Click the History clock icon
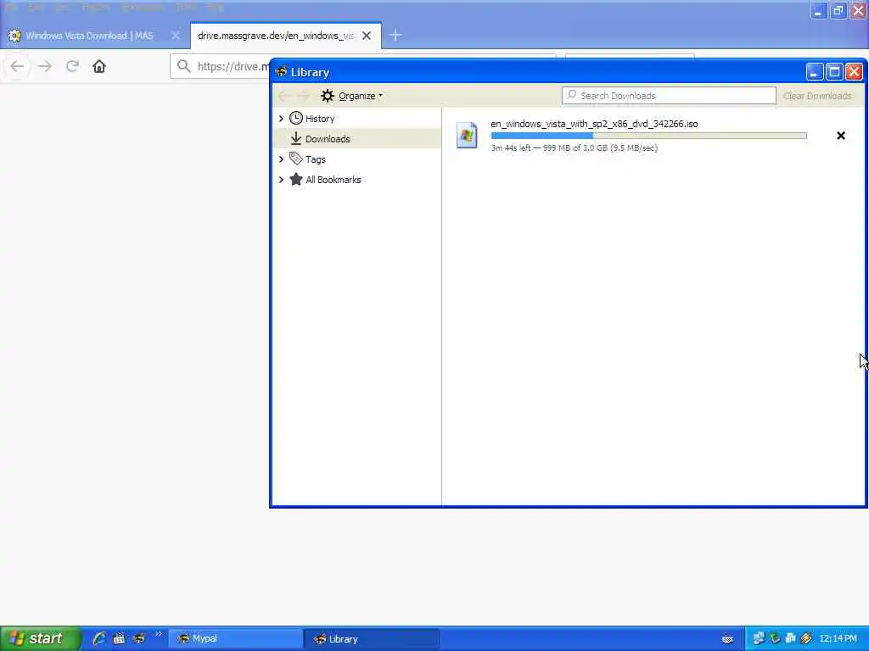The width and height of the screenshot is (869, 651). pyautogui.click(x=296, y=118)
